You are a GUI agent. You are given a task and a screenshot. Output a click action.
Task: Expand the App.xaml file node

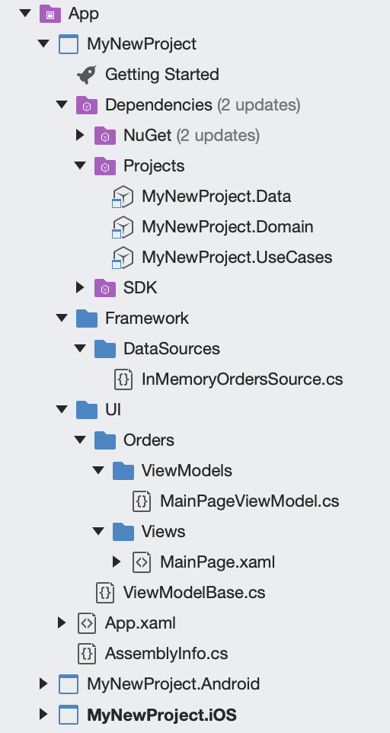(x=62, y=623)
